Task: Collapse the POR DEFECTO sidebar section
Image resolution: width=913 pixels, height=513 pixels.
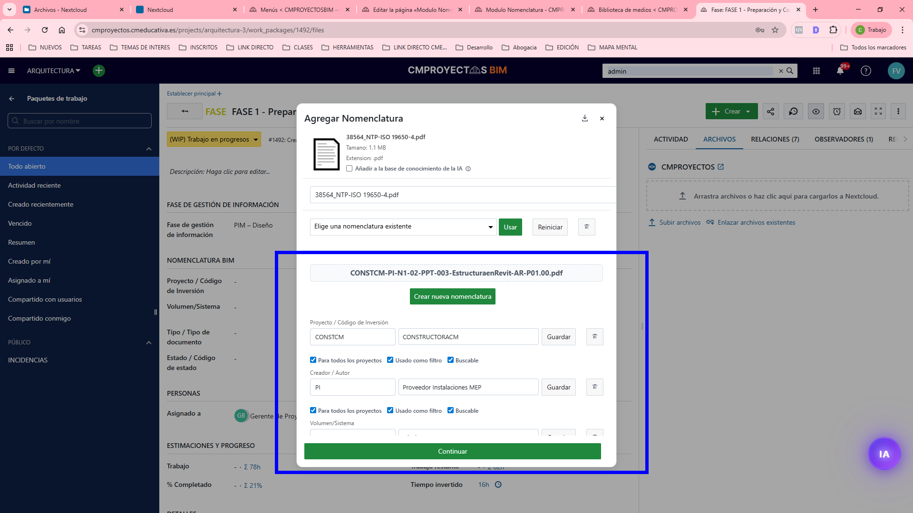Action: 149,149
